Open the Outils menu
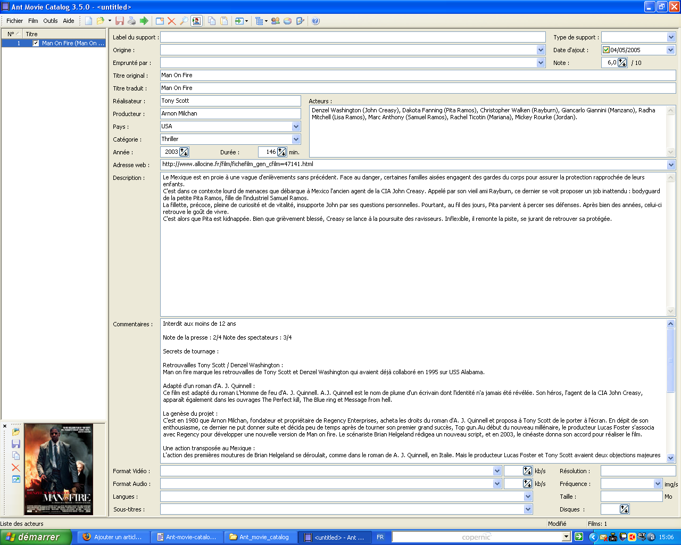This screenshot has height=545, width=681. click(x=51, y=21)
